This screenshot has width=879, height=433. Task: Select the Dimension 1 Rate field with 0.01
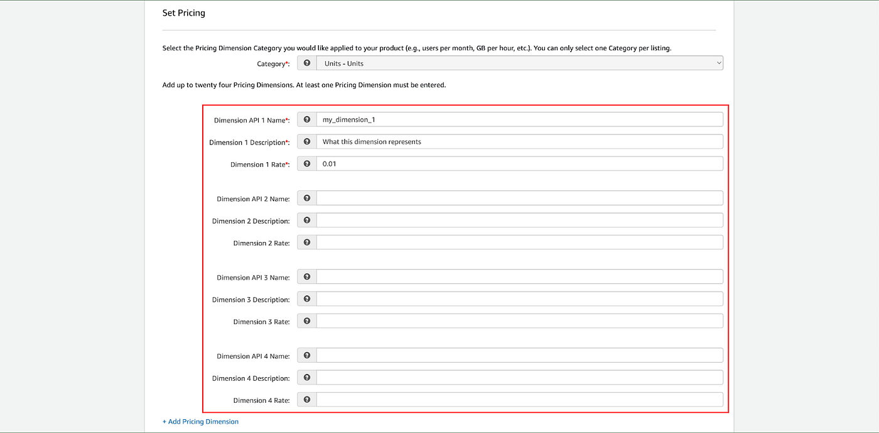[x=520, y=163]
